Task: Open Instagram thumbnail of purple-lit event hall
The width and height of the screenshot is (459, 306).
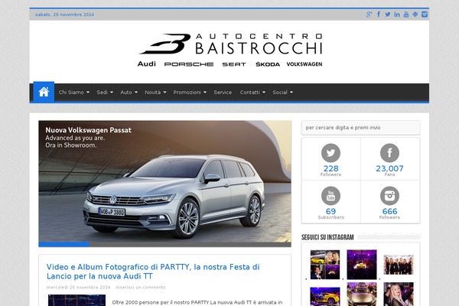Action: tap(362, 265)
